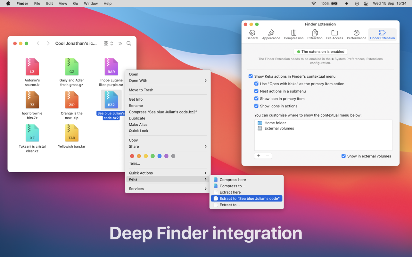Apply the purple tag color
The width and height of the screenshot is (412, 257).
166,156
